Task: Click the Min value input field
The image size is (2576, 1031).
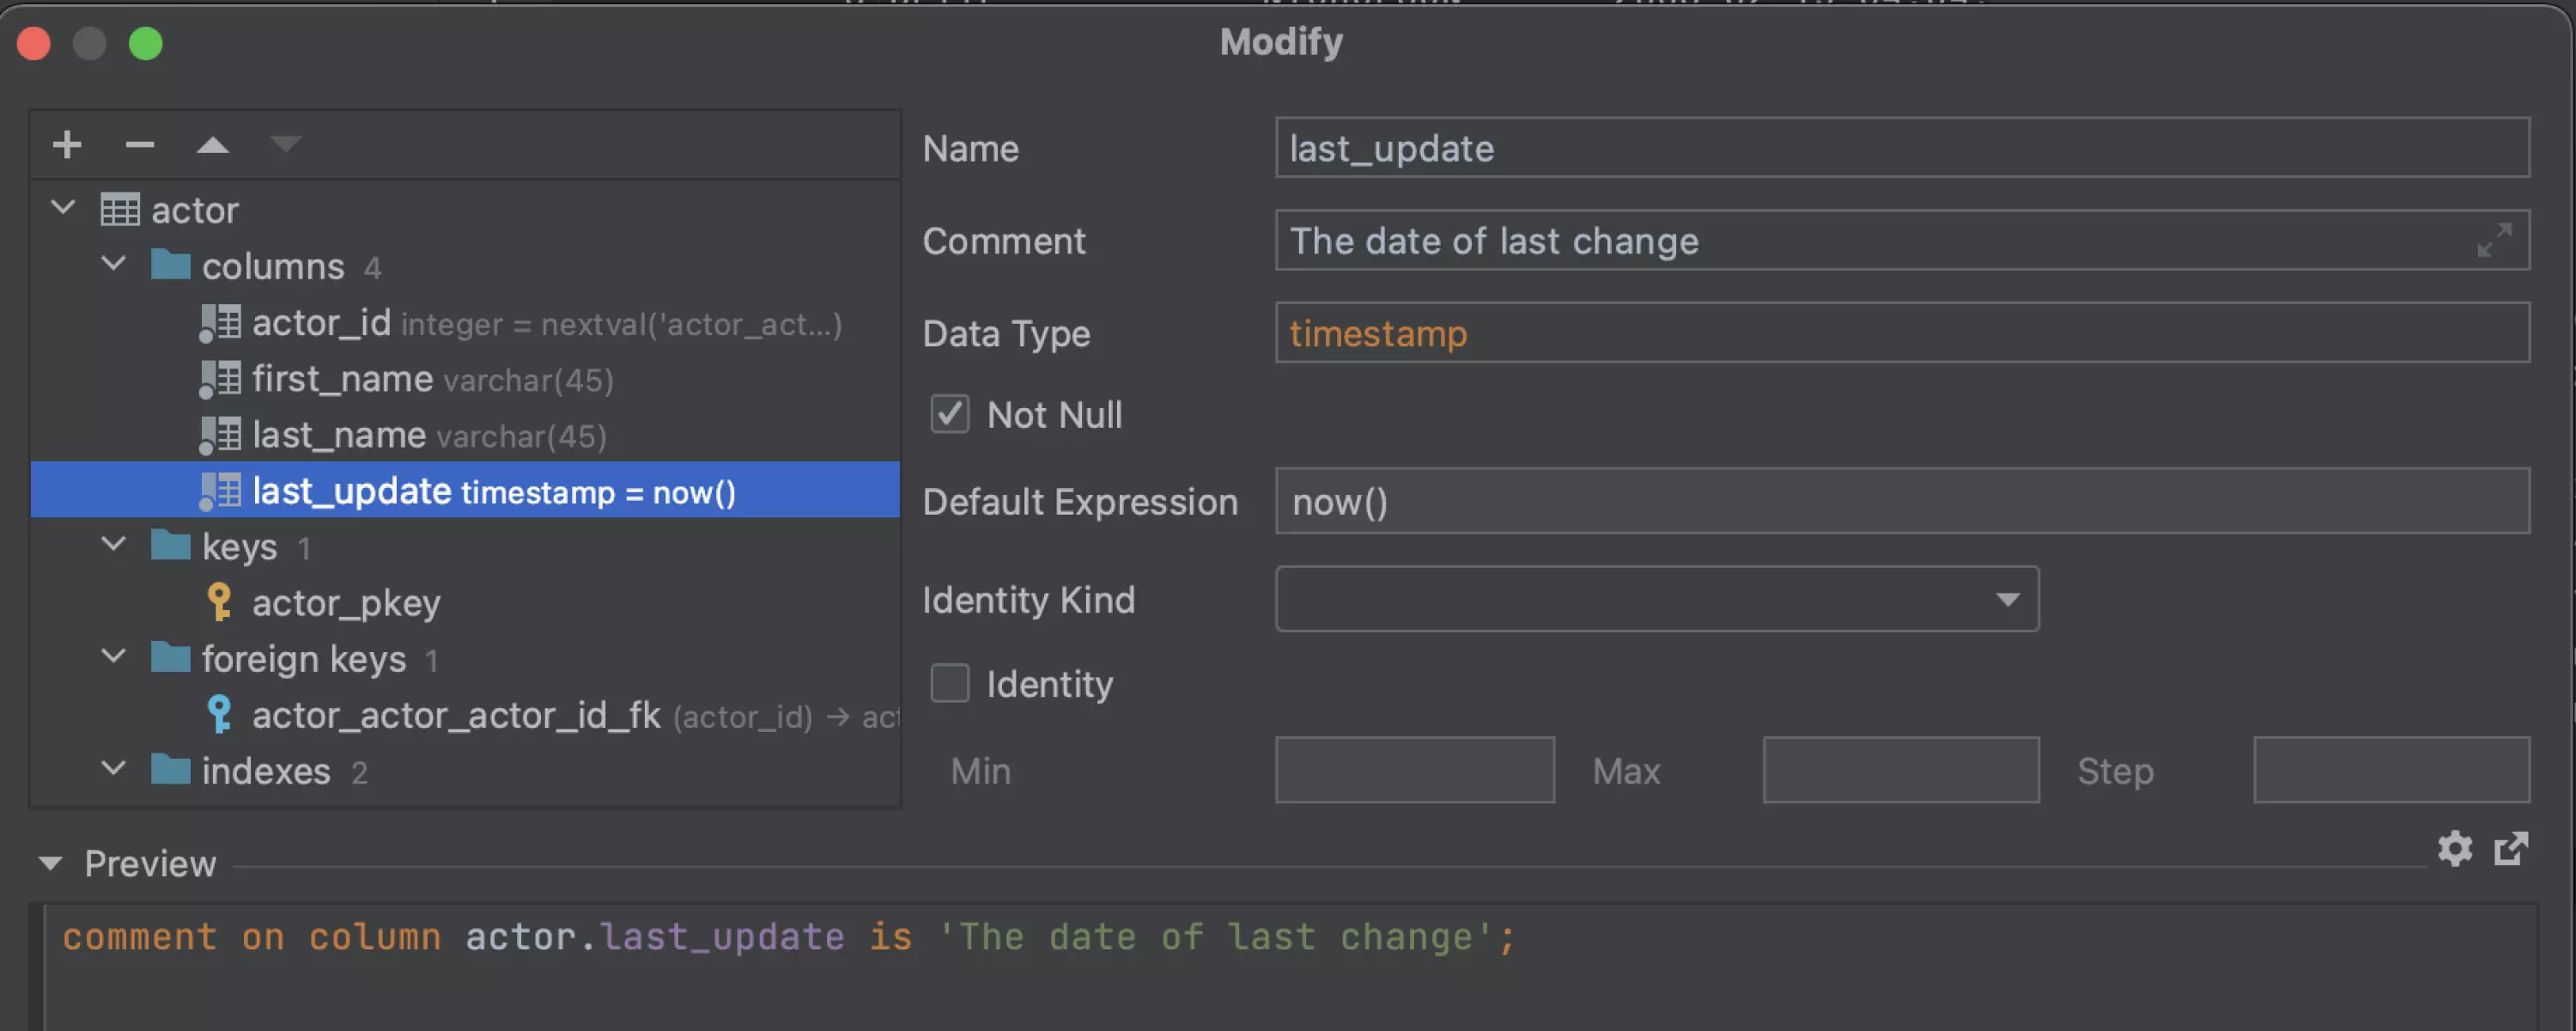Action: click(x=1414, y=766)
